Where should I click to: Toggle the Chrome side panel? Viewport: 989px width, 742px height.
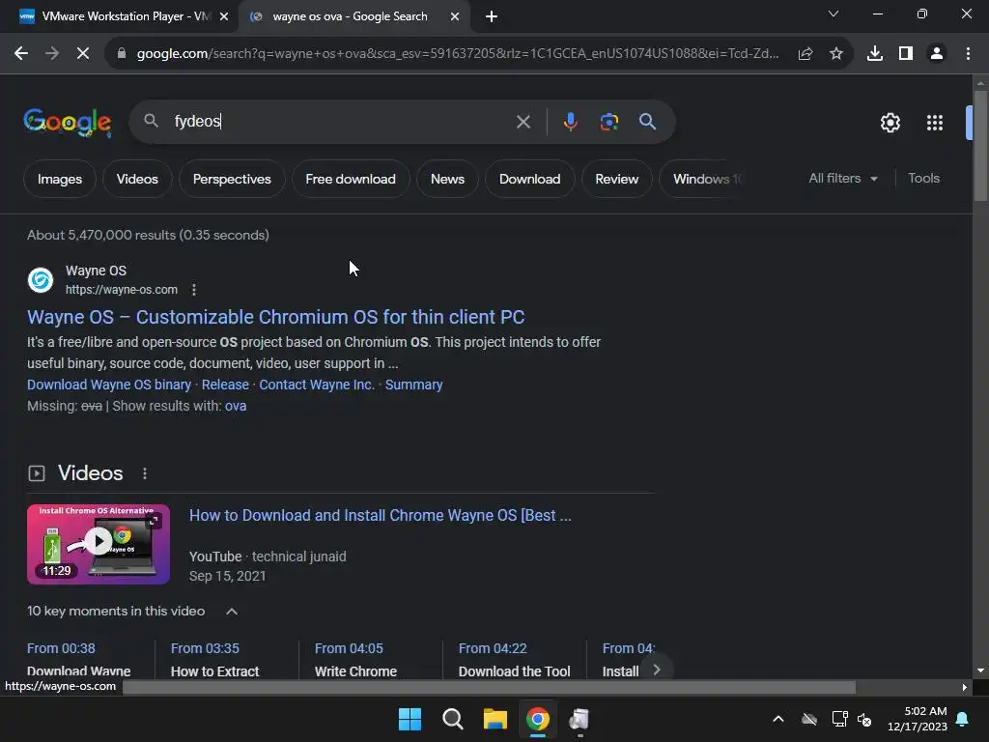[x=906, y=54]
